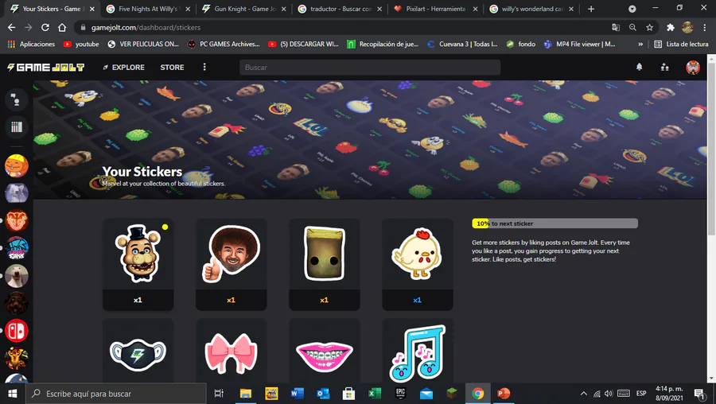Click the gamejolt.com address bar
Image resolution: width=716 pixels, height=404 pixels.
347,27
